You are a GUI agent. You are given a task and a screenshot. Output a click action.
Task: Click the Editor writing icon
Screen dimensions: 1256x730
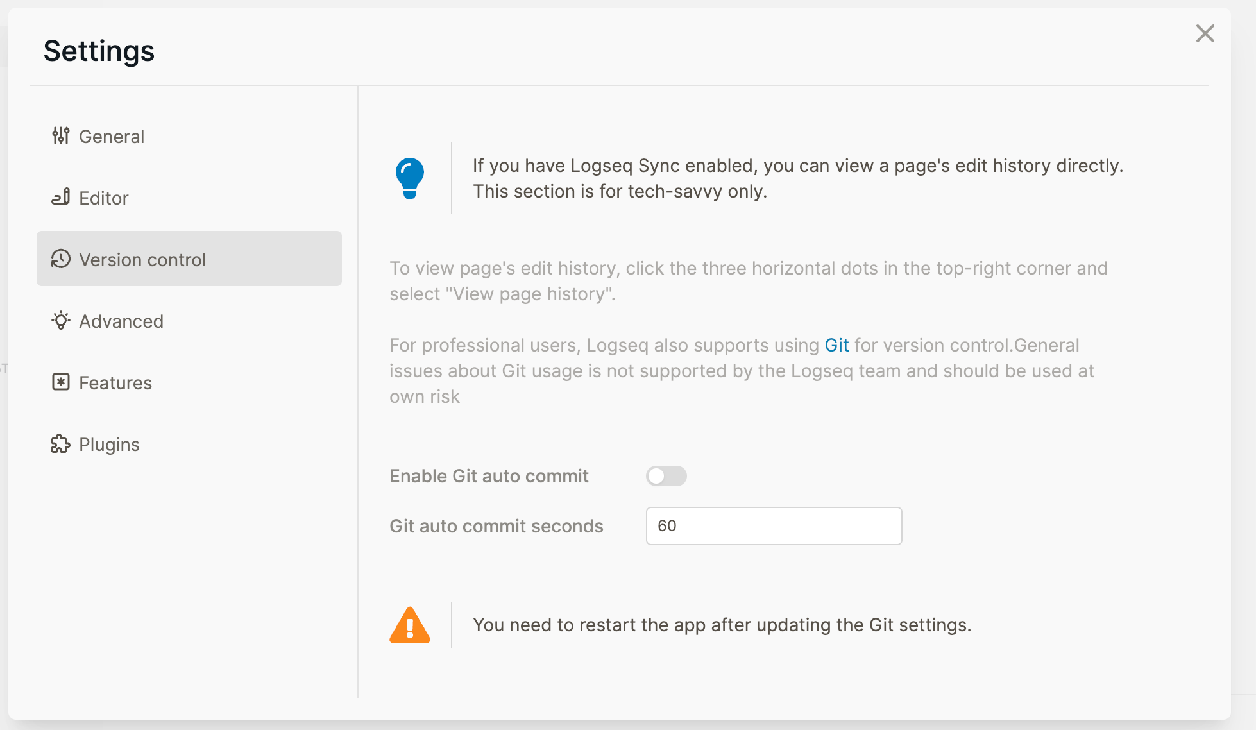(x=60, y=198)
